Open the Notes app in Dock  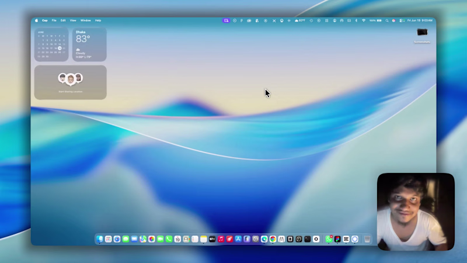203,239
